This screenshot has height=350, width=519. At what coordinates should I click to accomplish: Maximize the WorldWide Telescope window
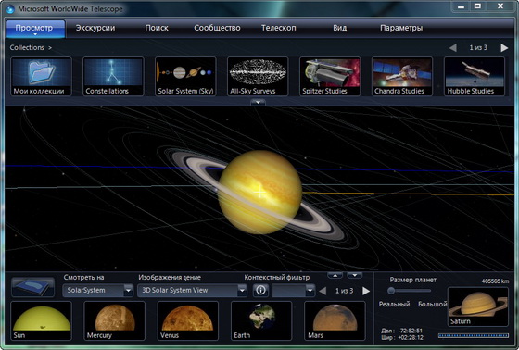(x=477, y=6)
